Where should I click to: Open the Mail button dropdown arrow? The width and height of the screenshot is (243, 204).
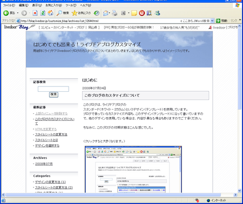(x=110, y=13)
